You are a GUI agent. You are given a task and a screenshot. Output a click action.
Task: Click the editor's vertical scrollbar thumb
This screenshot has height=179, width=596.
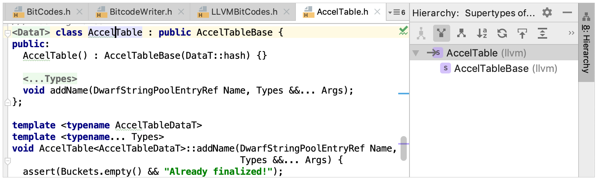(404, 148)
